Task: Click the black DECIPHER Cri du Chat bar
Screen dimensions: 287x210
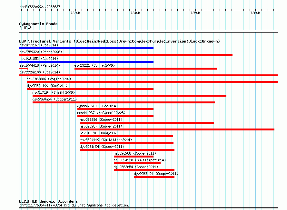Action: point(148,208)
